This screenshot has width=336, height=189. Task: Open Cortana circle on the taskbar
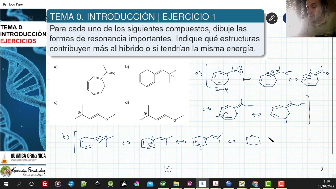point(31,184)
